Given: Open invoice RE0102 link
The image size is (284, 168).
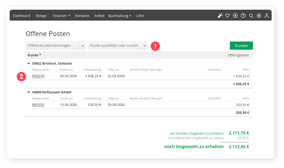Looking at the screenshot, I should (x=38, y=105).
